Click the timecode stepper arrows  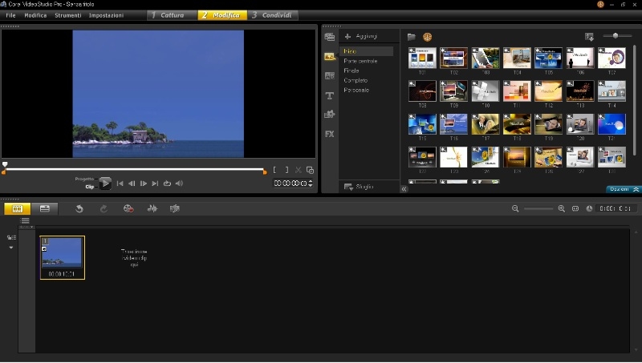pyautogui.click(x=311, y=184)
